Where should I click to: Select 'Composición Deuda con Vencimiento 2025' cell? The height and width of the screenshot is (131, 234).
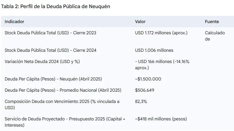62,104
